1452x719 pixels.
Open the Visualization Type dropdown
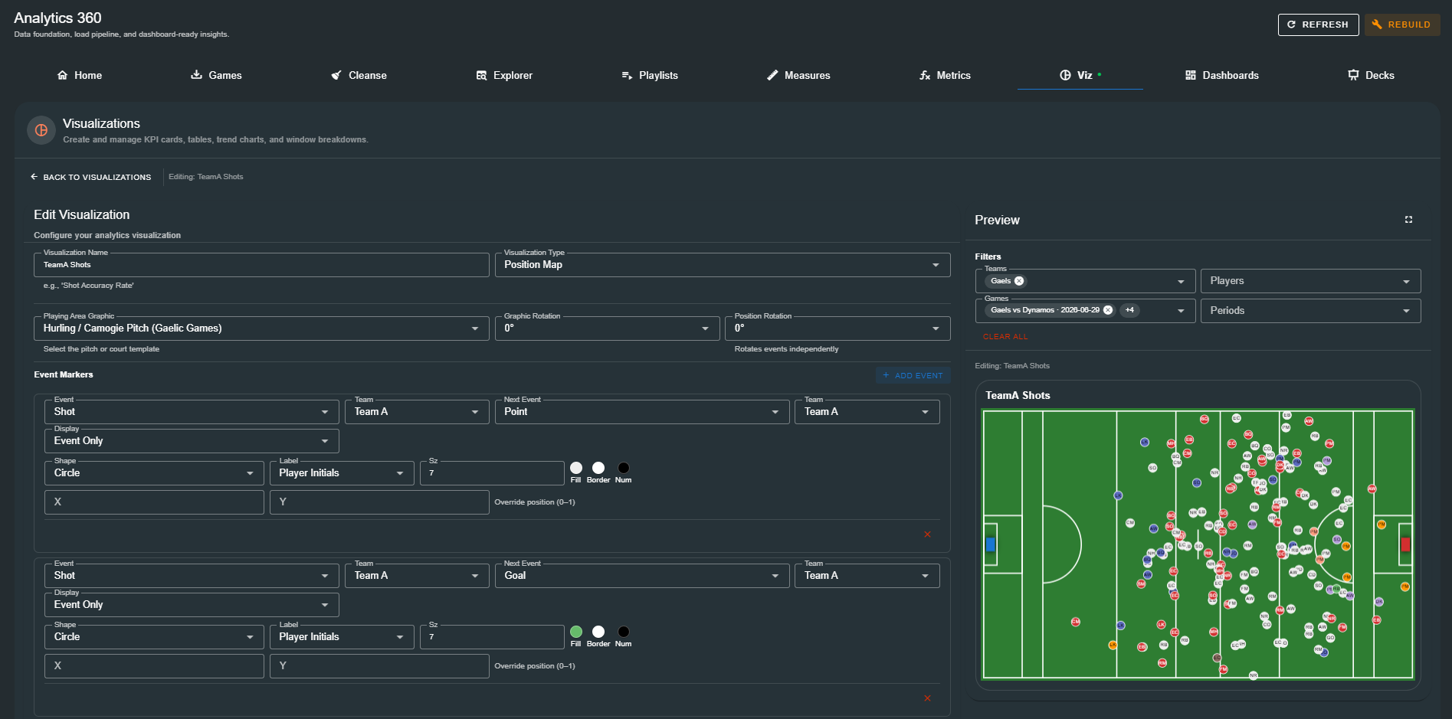point(723,265)
